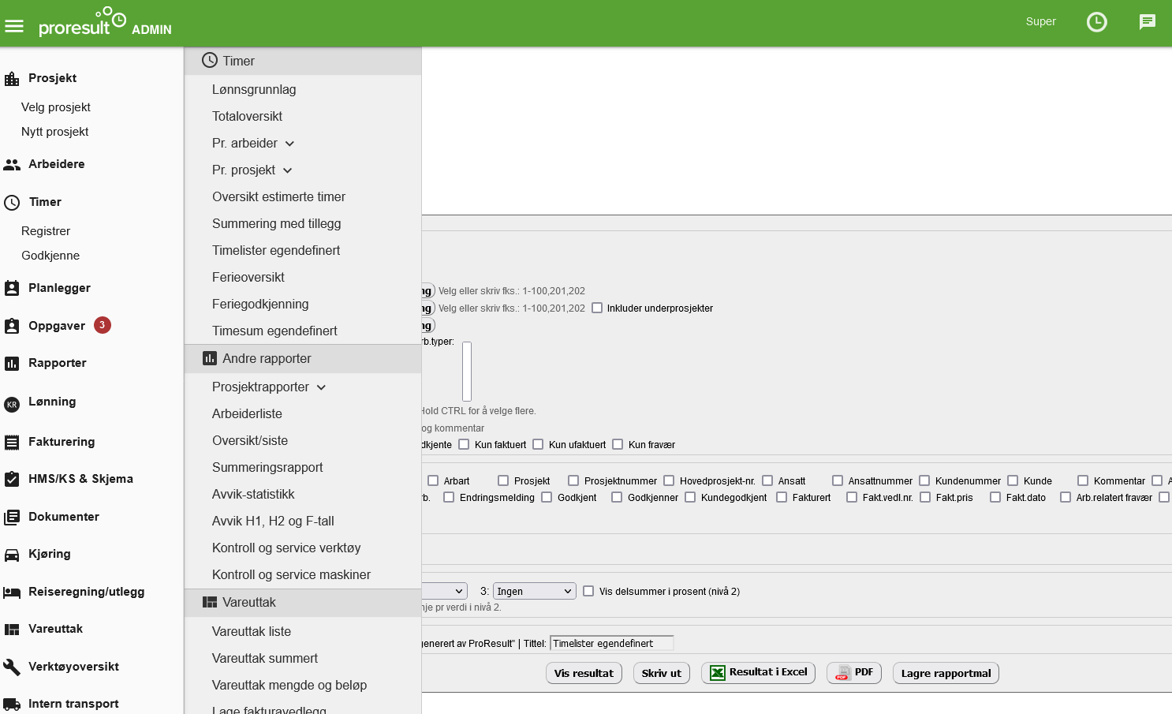The width and height of the screenshot is (1172, 714).
Task: Click the HMS/KS & Skjema checkmark icon
Action: point(12,479)
